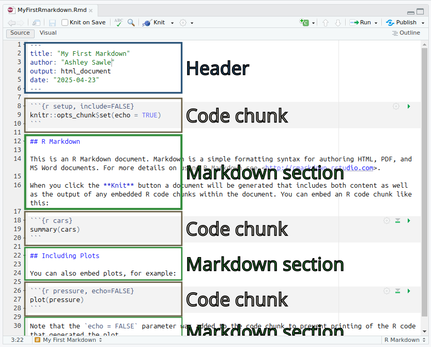Run all chunks above the pressure chunk
Viewport: 431px width, 347px height.
click(397, 291)
